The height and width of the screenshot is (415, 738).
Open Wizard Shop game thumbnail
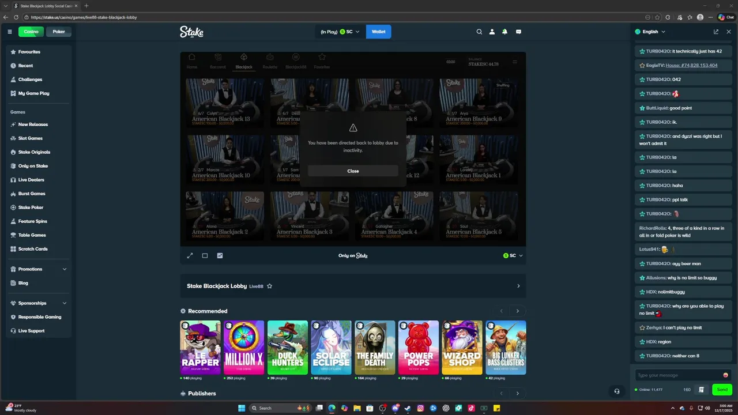click(x=462, y=348)
